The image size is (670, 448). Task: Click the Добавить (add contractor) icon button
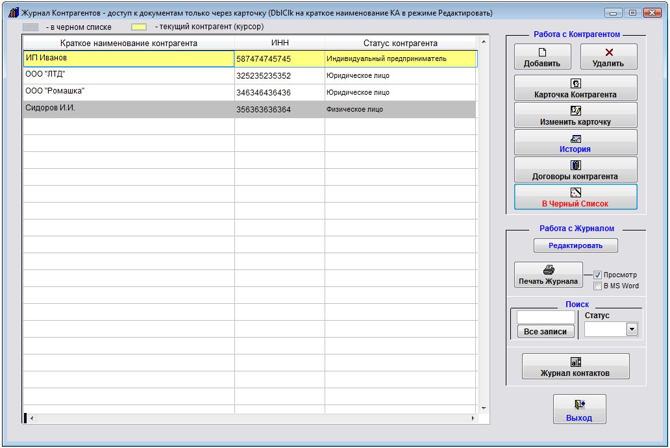[x=542, y=56]
